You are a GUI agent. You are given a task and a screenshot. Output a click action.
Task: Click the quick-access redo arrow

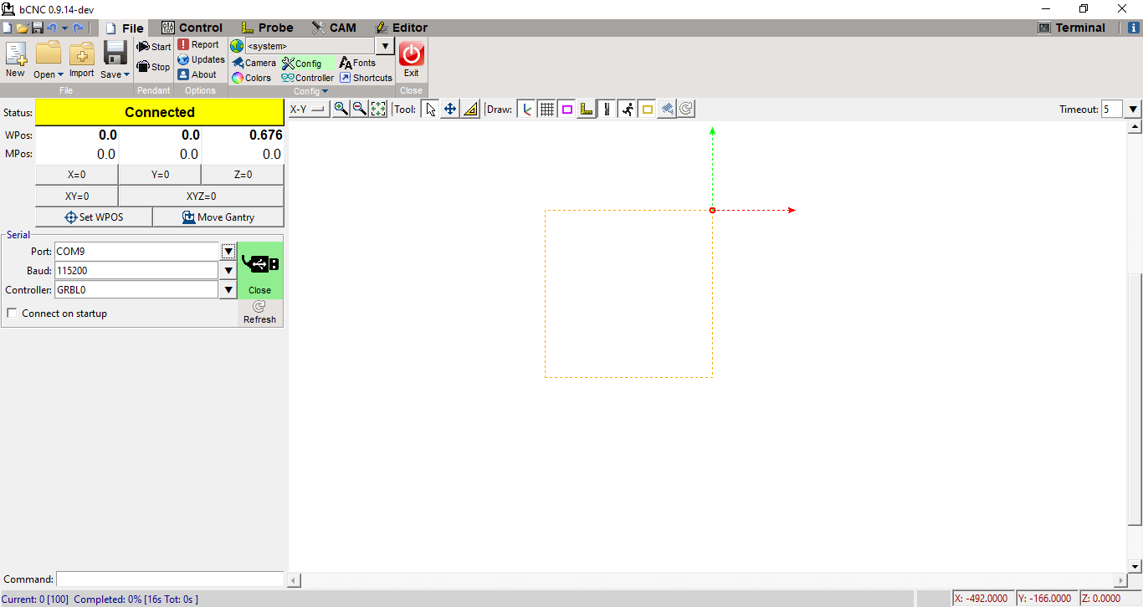(x=79, y=28)
